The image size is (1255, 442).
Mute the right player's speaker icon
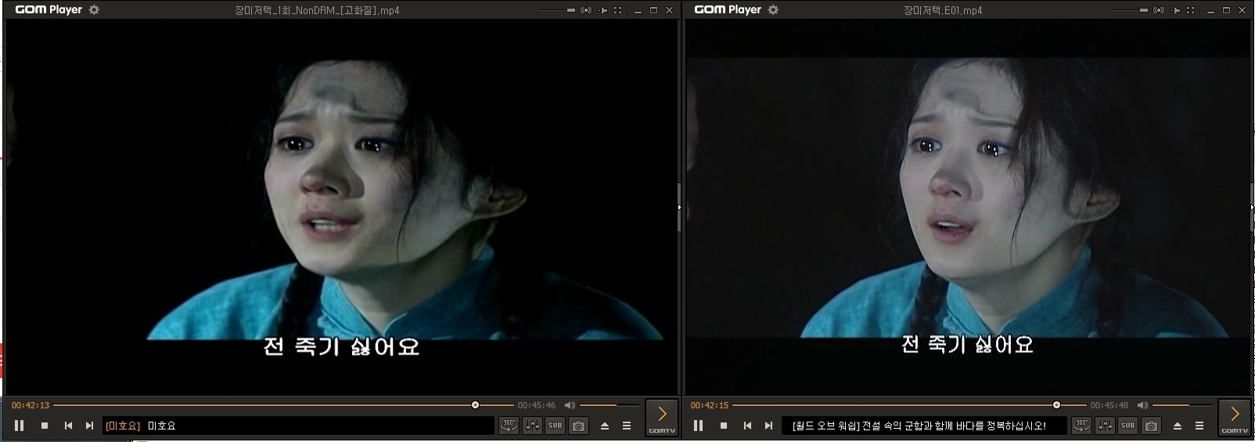point(1142,405)
